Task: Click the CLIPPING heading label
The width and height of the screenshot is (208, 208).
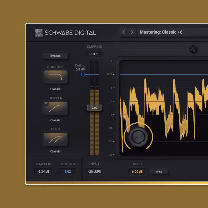Action: tap(94, 46)
